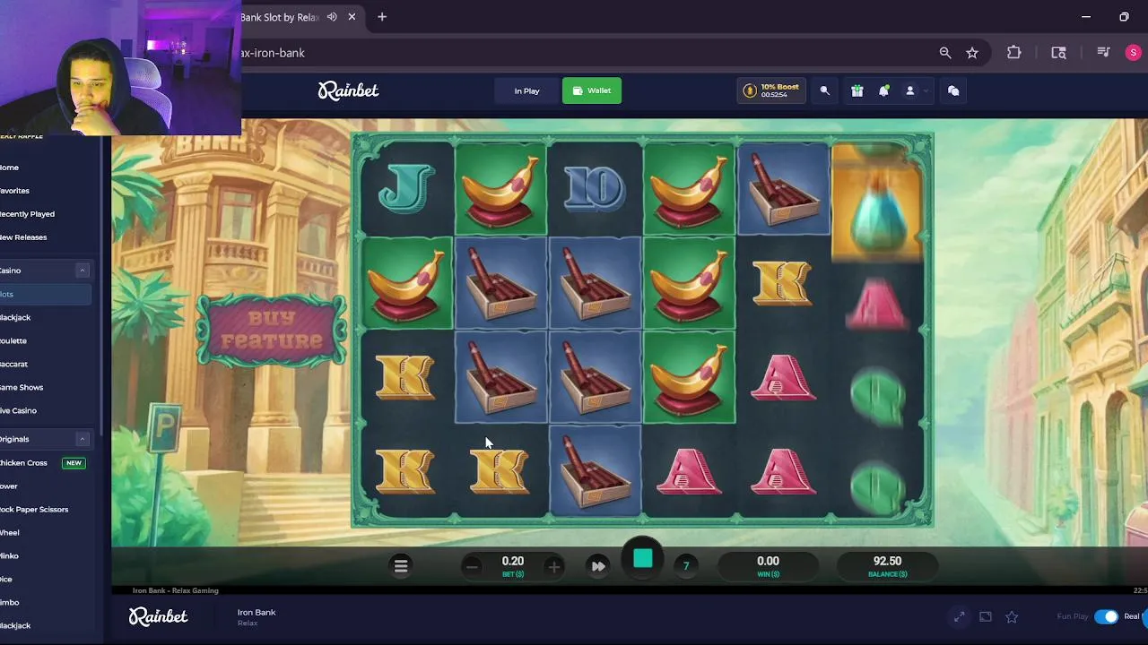Open the Wallet
This screenshot has width=1148, height=645.
pos(592,90)
